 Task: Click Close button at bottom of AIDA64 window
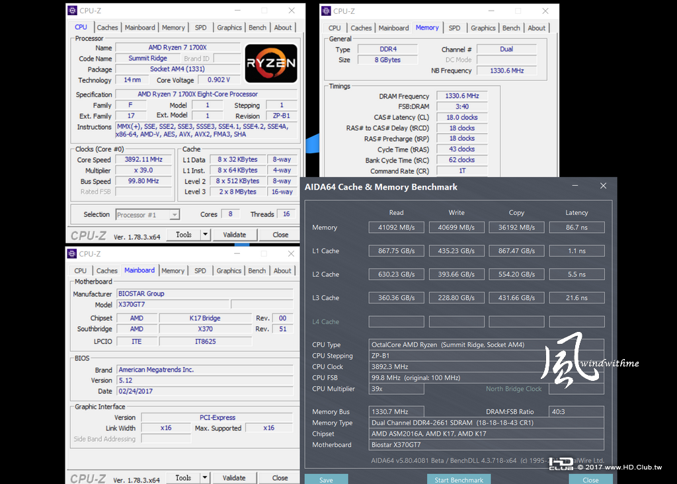coord(590,479)
